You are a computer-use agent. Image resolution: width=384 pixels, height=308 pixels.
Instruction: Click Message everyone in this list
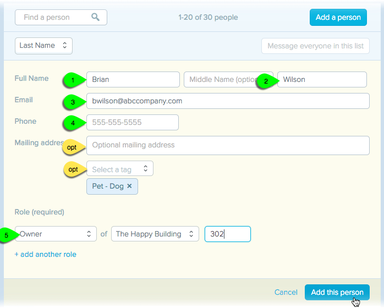[315, 46]
